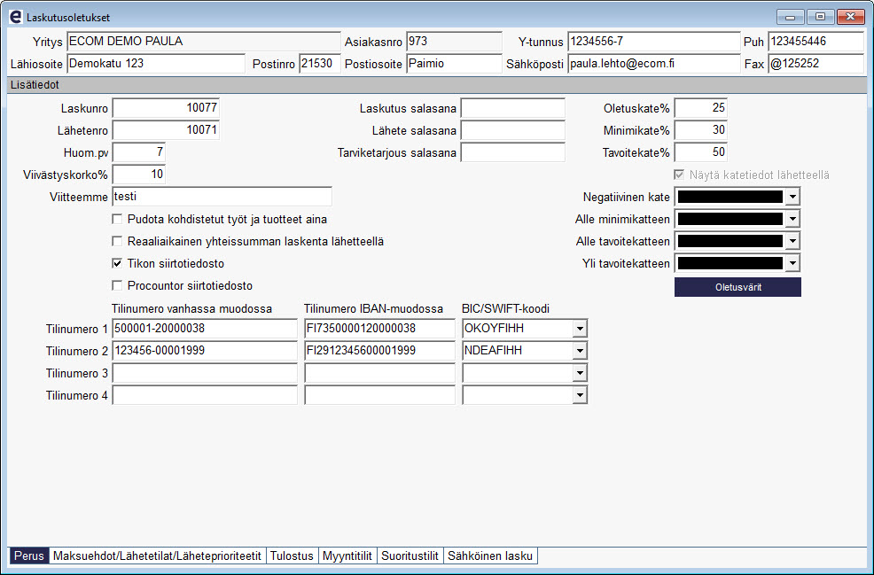Switch to the Perus tab
Screen dimensions: 874x575
[29, 556]
